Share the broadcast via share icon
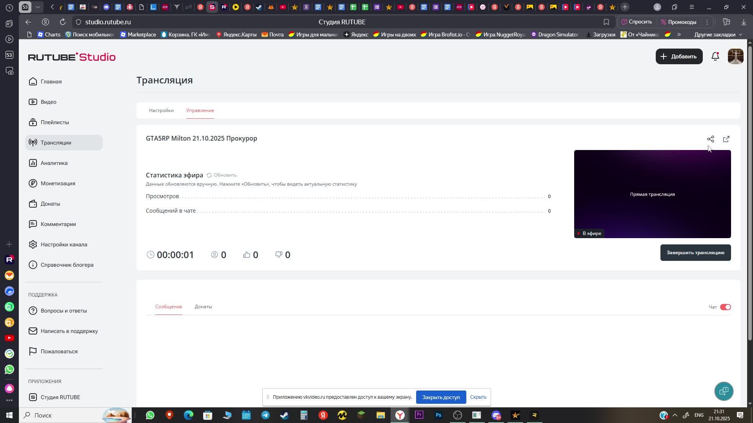The width and height of the screenshot is (753, 423). click(711, 139)
